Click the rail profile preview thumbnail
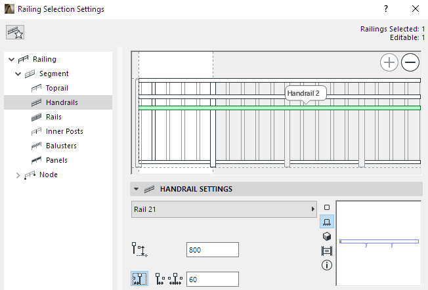 click(379, 243)
